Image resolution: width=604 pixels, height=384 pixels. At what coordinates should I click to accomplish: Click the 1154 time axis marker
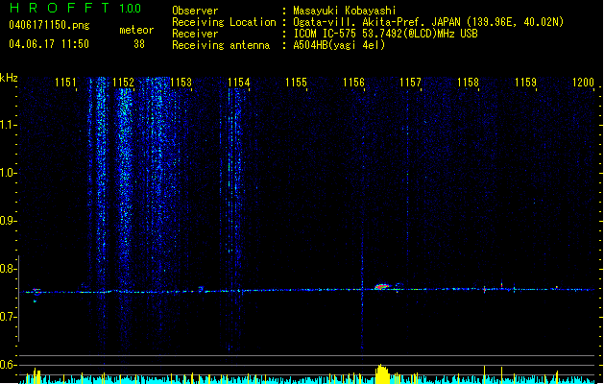click(x=238, y=83)
